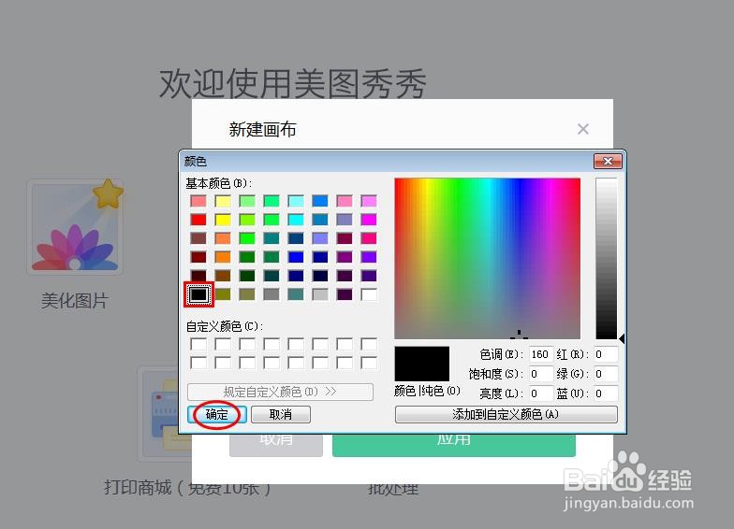Image resolution: width=734 pixels, height=529 pixels.
Task: Choose the bright magenta basic swatch
Action: (x=369, y=220)
